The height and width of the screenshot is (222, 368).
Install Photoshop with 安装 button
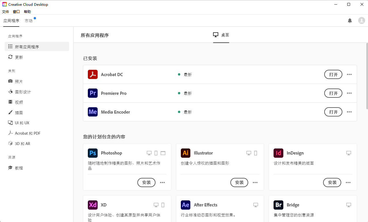[x=147, y=183]
